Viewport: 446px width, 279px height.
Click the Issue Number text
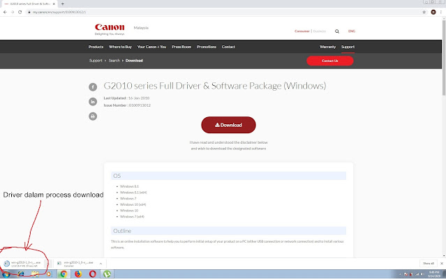click(x=127, y=105)
